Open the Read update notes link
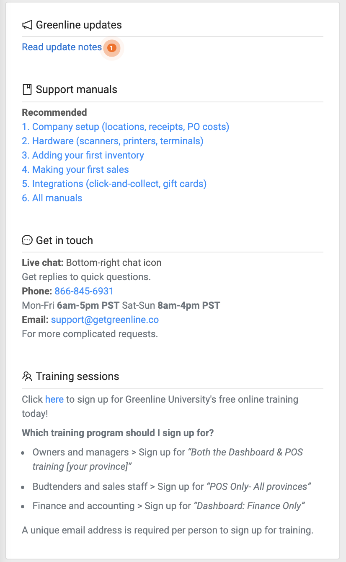This screenshot has height=562, width=346. [62, 47]
